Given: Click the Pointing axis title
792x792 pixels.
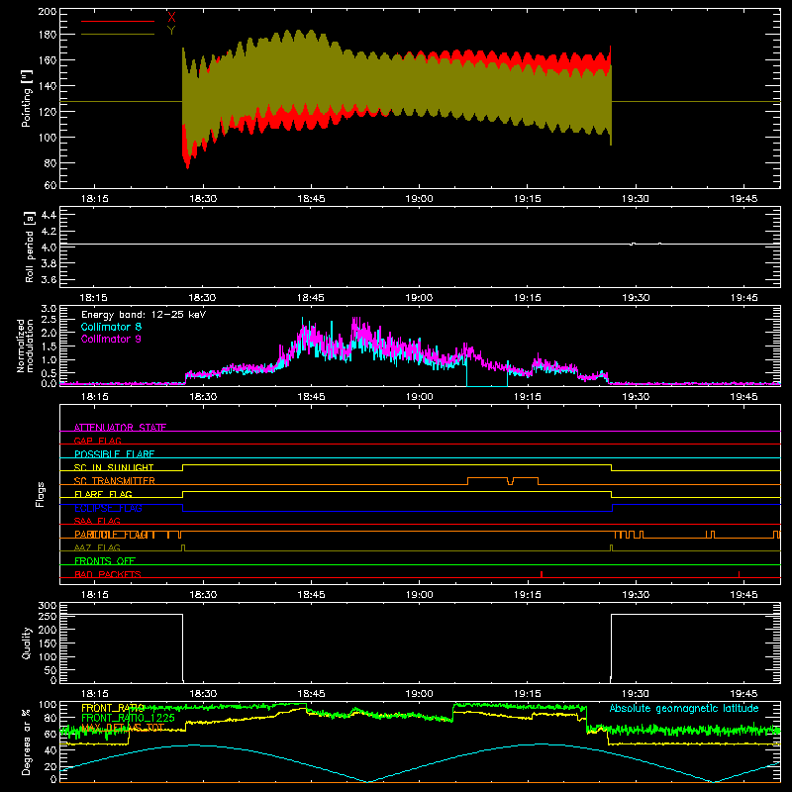Looking at the screenshot, I should click(27, 98).
